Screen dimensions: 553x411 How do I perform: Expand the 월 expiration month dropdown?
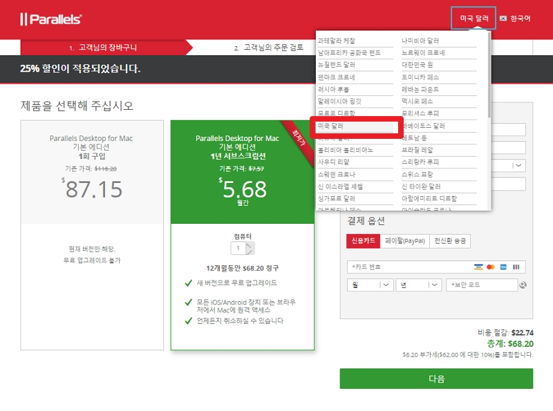pyautogui.click(x=371, y=285)
